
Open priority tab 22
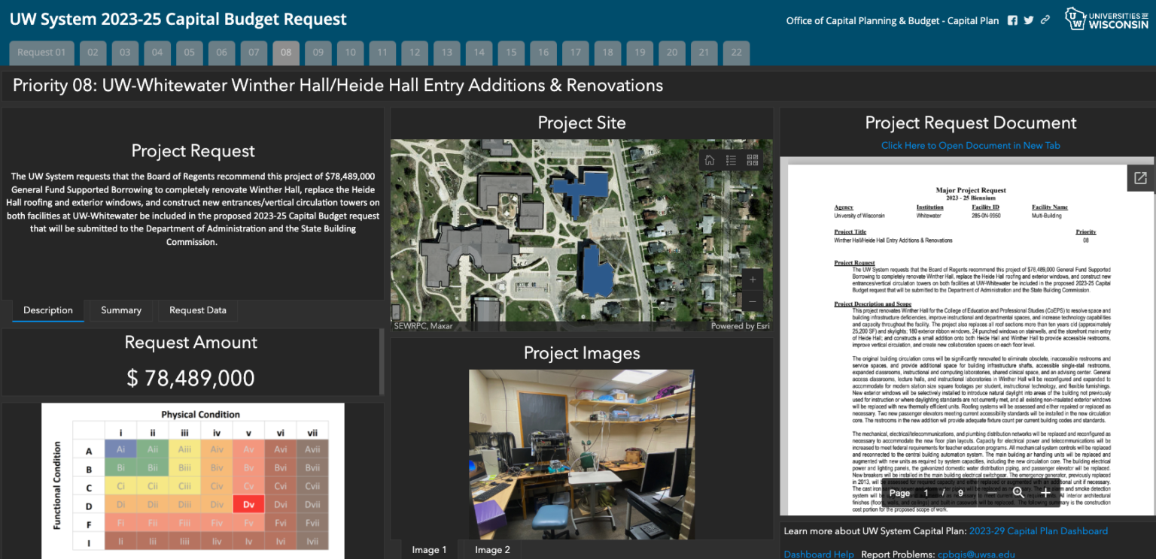coord(737,53)
